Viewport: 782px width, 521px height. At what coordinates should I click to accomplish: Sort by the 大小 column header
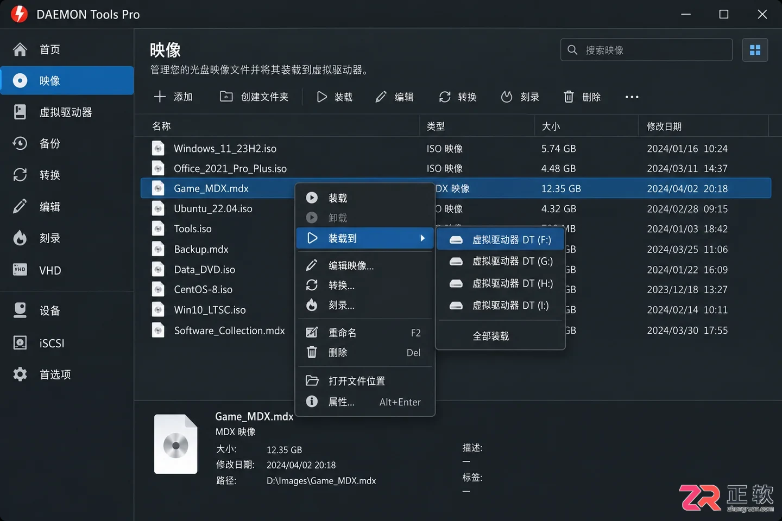(x=551, y=126)
